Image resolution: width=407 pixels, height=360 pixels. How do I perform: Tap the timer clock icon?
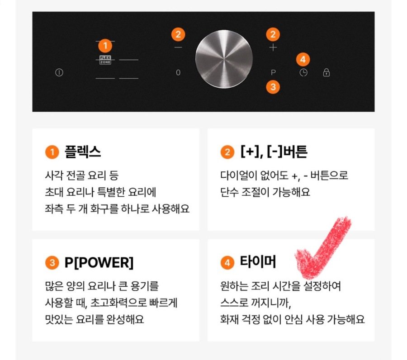pyautogui.click(x=303, y=73)
